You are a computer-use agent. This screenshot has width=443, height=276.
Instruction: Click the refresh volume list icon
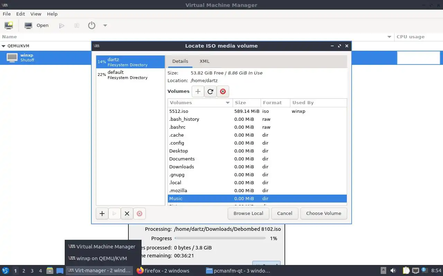point(210,91)
